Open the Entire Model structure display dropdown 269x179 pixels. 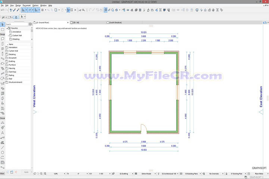155,174
